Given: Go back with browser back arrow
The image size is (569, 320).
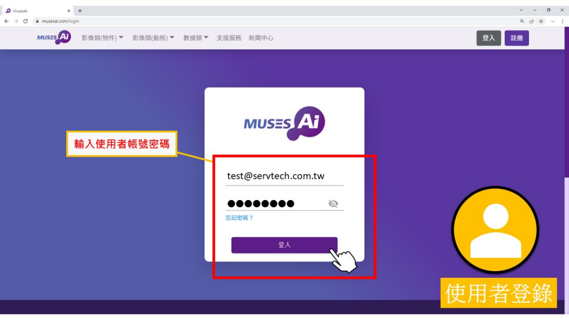Looking at the screenshot, I should pyautogui.click(x=7, y=22).
